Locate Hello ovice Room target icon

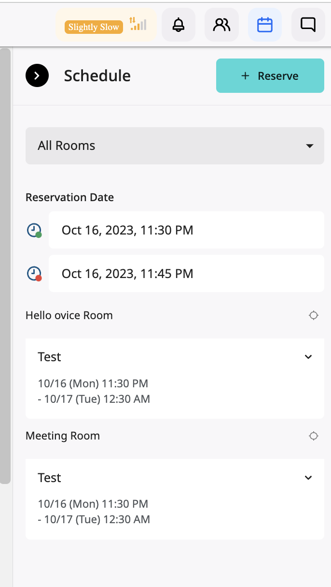314,315
